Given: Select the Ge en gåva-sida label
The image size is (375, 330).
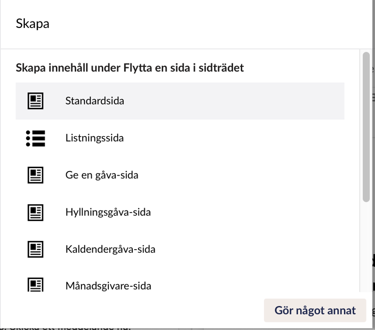Looking at the screenshot, I should [x=102, y=175].
